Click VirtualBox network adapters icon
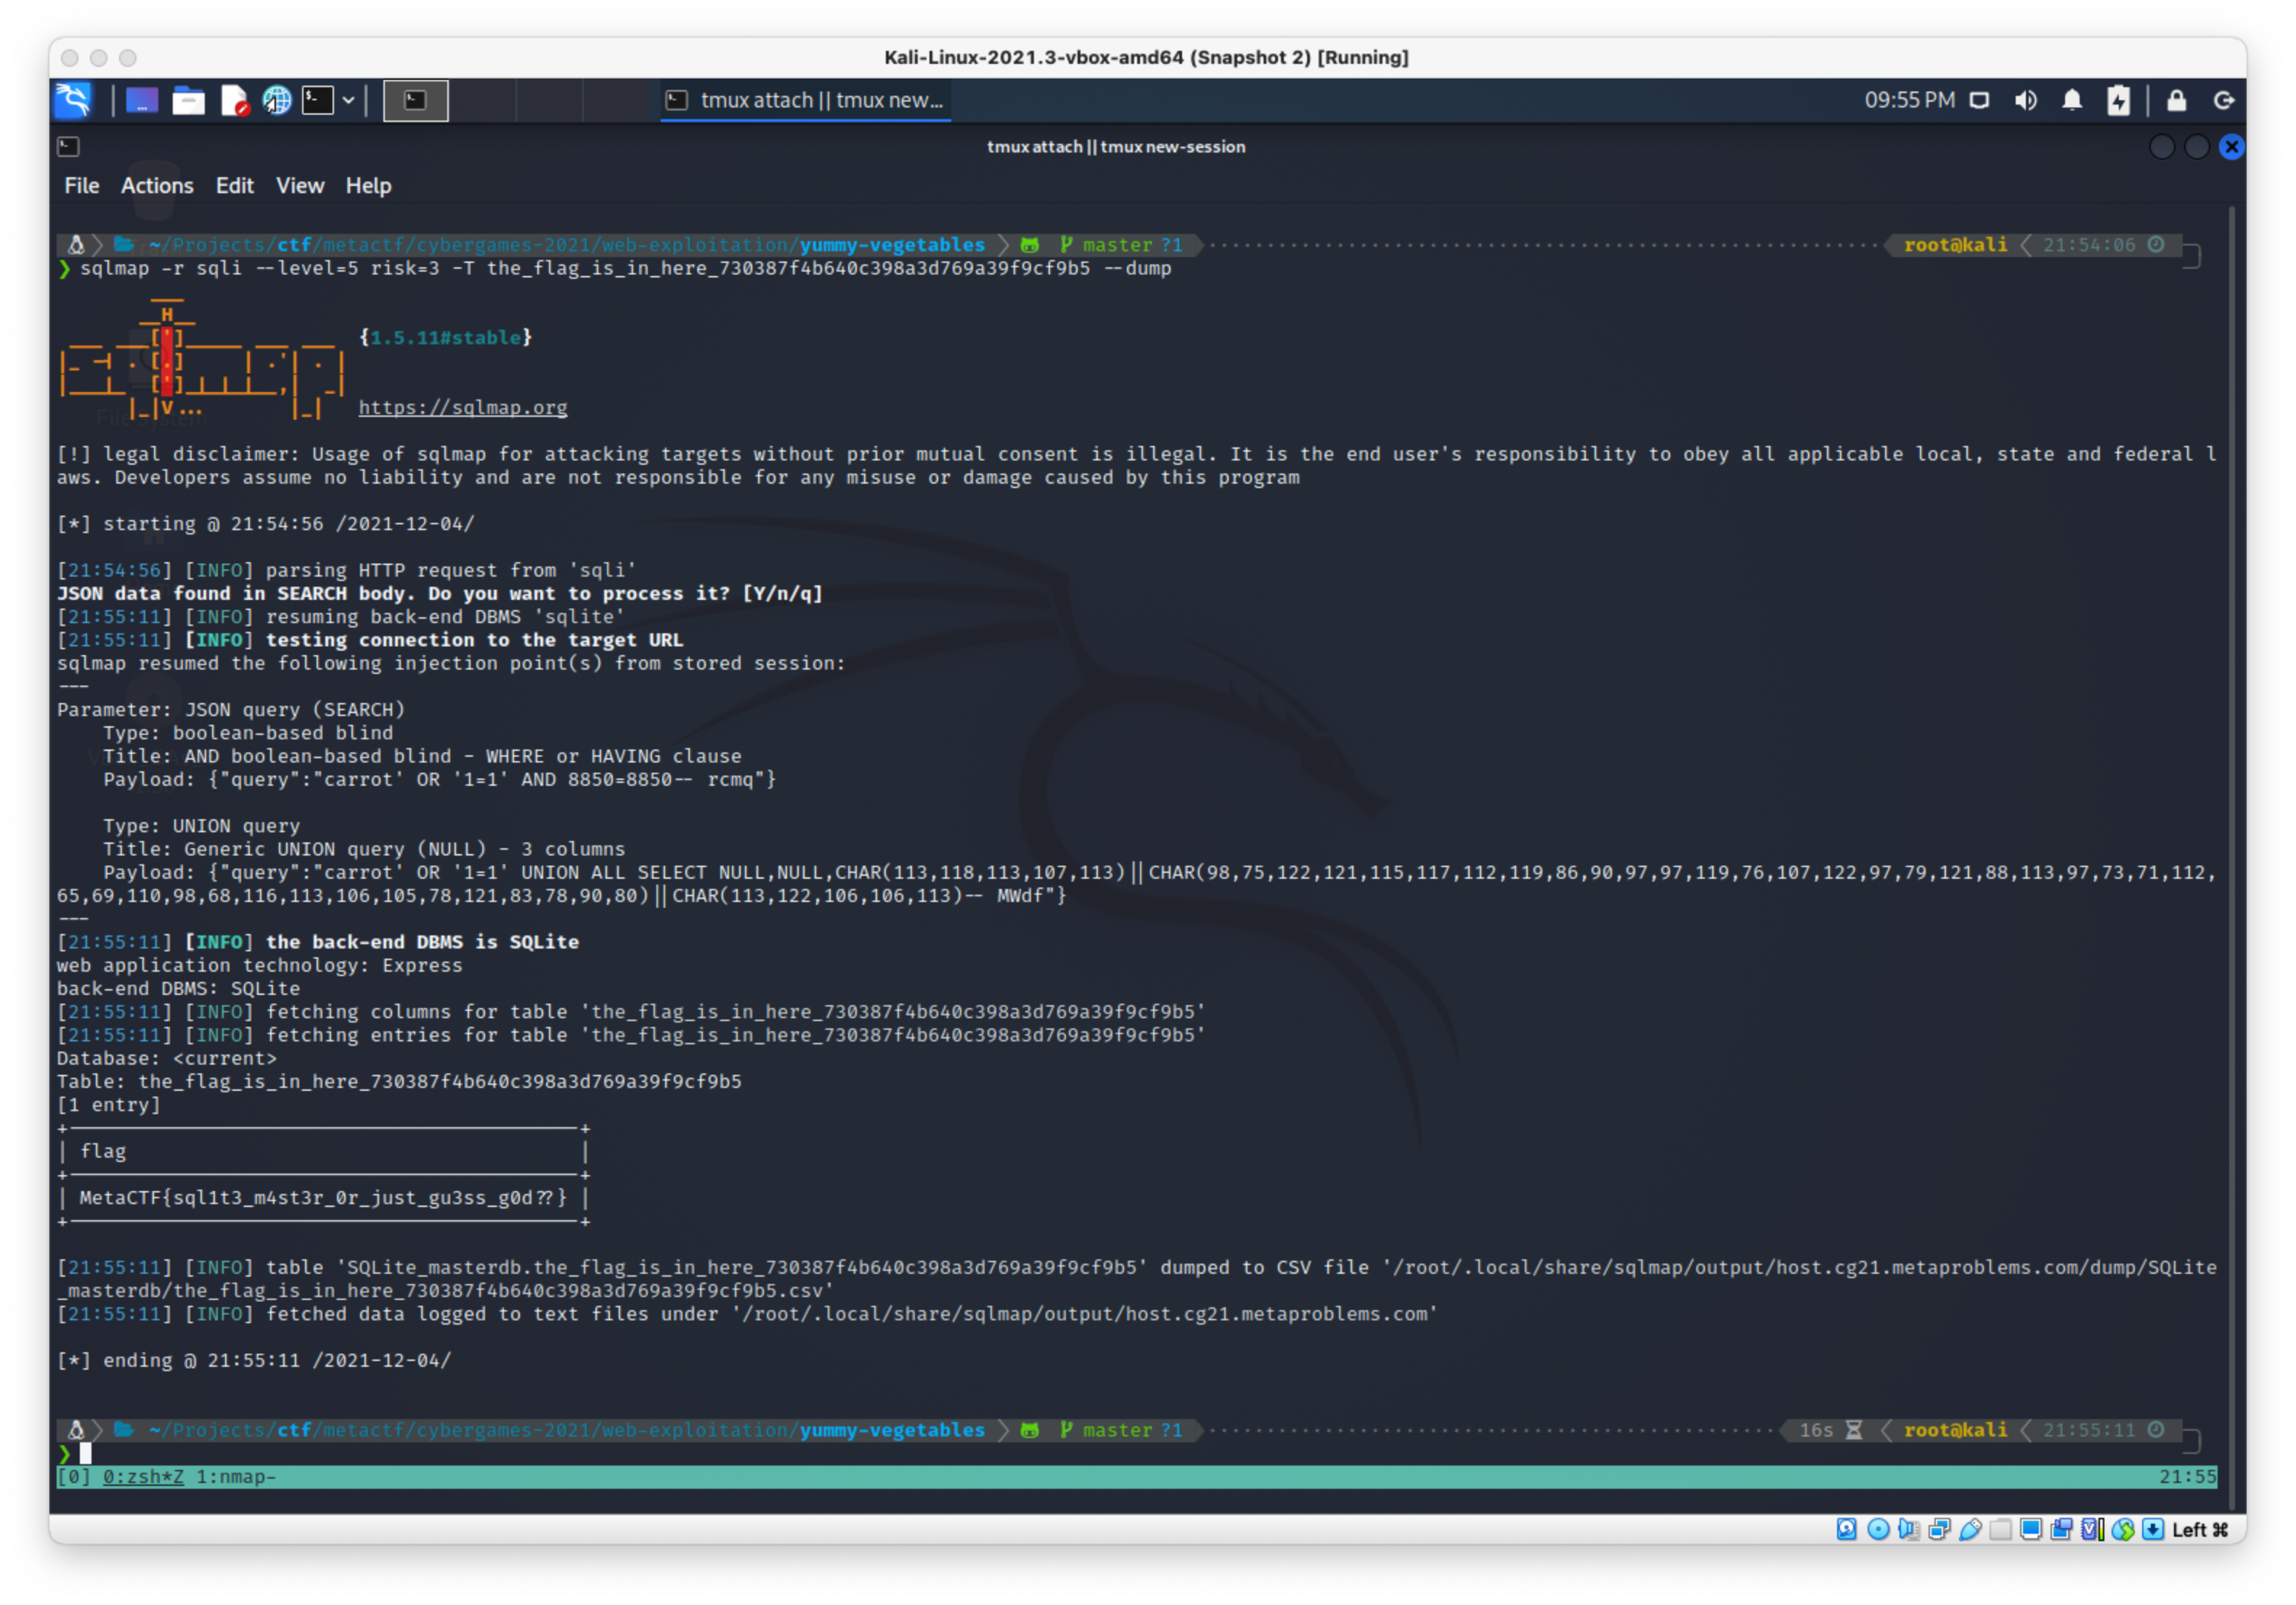 tap(1939, 1529)
